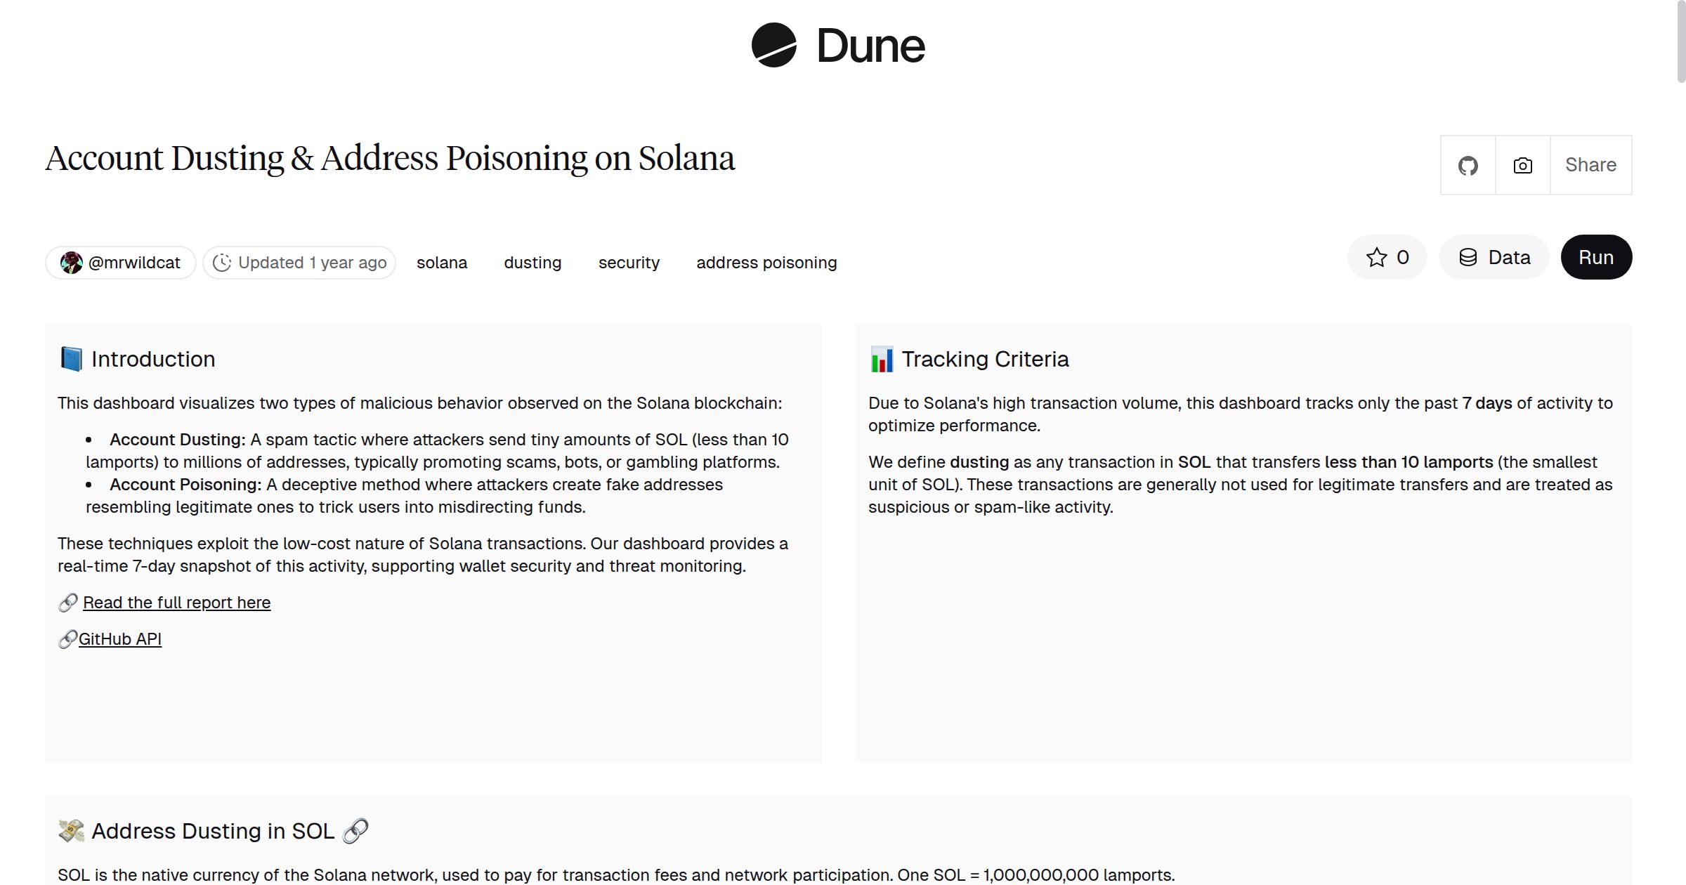
Task: Click the Dune logo to go home
Action: 837,45
